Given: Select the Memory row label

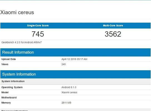Looking at the screenshot, I should click(x=6, y=103).
